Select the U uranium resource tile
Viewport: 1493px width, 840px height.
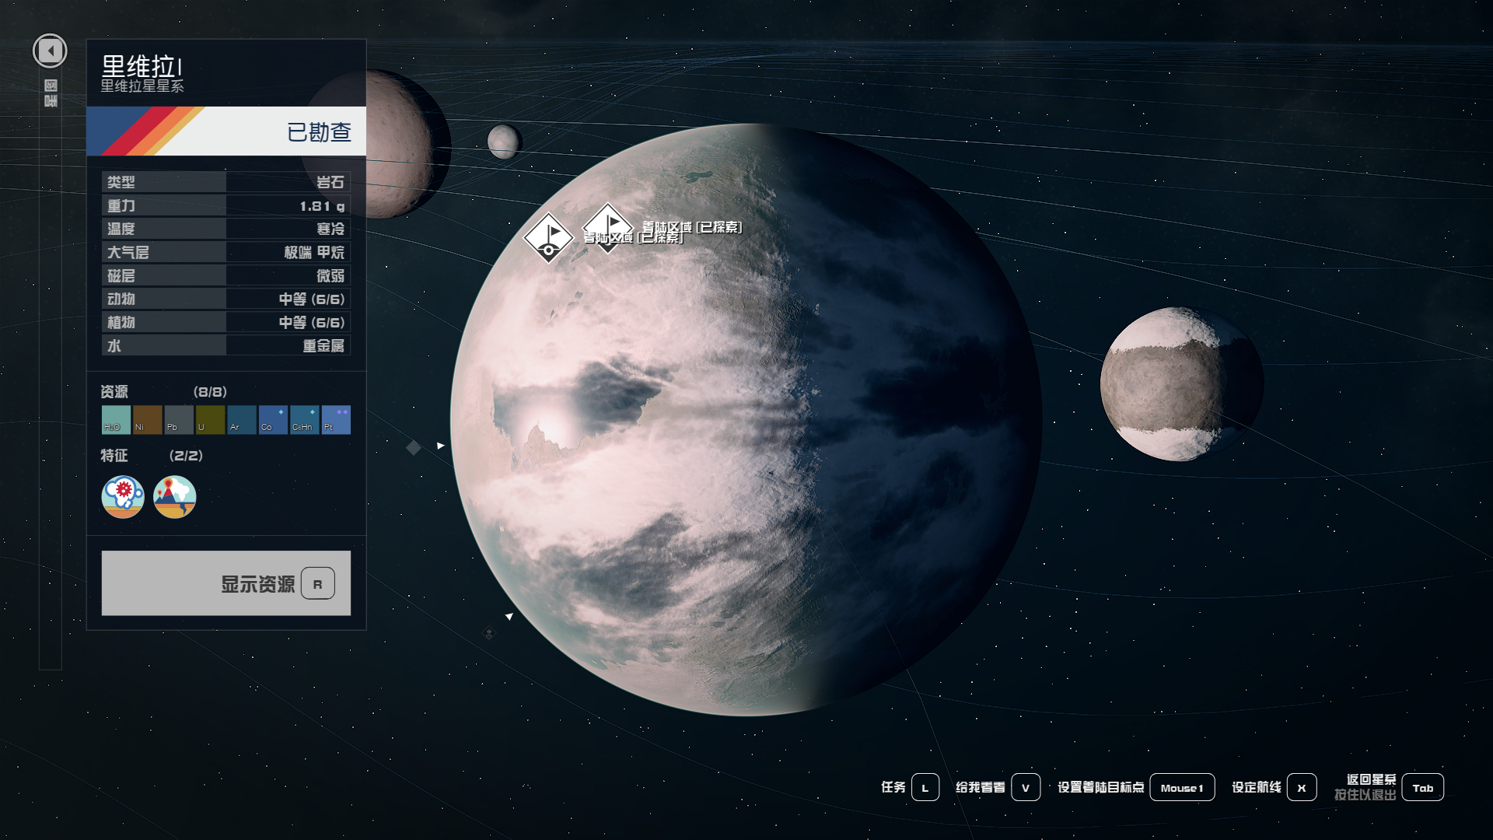(210, 420)
